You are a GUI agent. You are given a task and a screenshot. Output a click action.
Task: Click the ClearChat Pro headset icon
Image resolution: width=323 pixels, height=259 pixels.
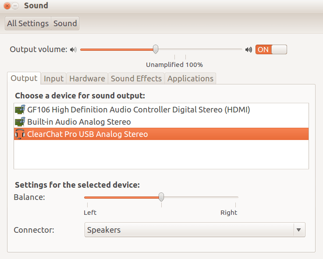(x=20, y=134)
